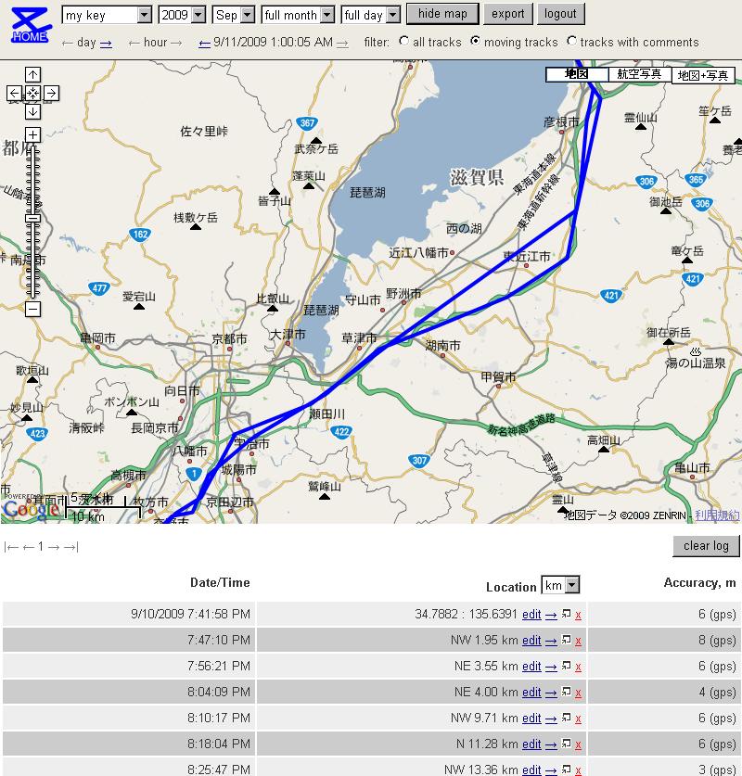This screenshot has height=776, width=742.
Task: Click the 京都市 label on map
Action: (229, 339)
